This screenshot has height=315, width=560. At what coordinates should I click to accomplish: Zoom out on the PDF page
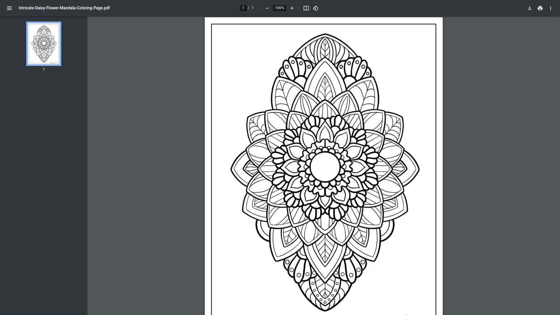tap(267, 8)
